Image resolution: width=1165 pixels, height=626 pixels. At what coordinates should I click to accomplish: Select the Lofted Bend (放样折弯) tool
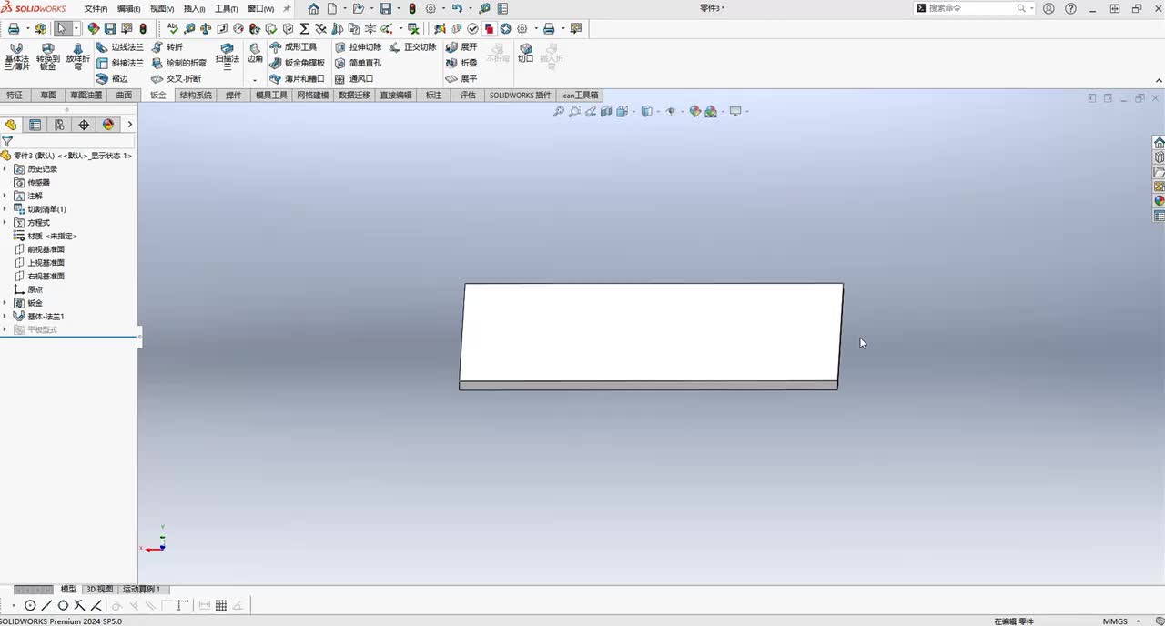(77, 56)
